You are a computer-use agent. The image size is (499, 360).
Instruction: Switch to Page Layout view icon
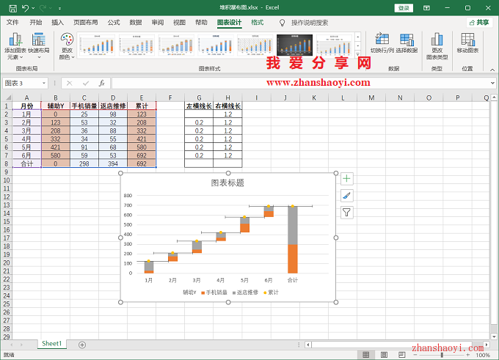click(384, 355)
